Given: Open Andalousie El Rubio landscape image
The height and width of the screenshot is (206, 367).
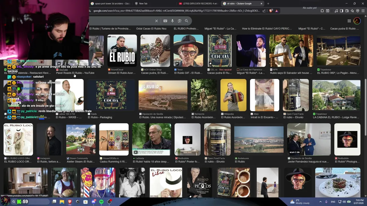Looking at the screenshot, I should pos(259,139).
